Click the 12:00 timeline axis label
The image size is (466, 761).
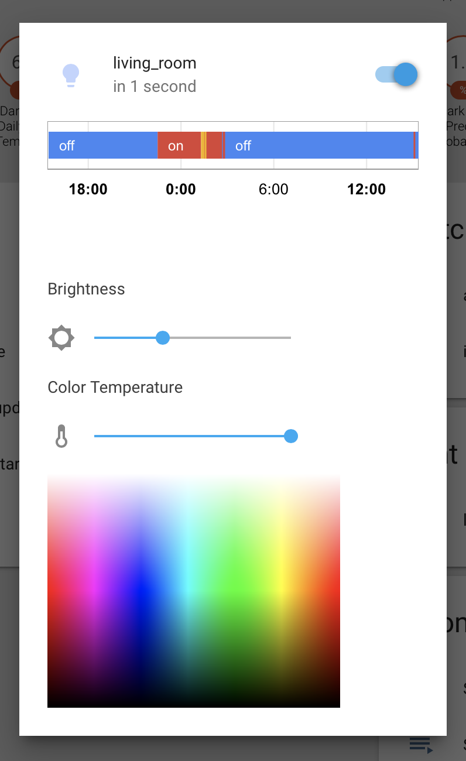(x=366, y=189)
